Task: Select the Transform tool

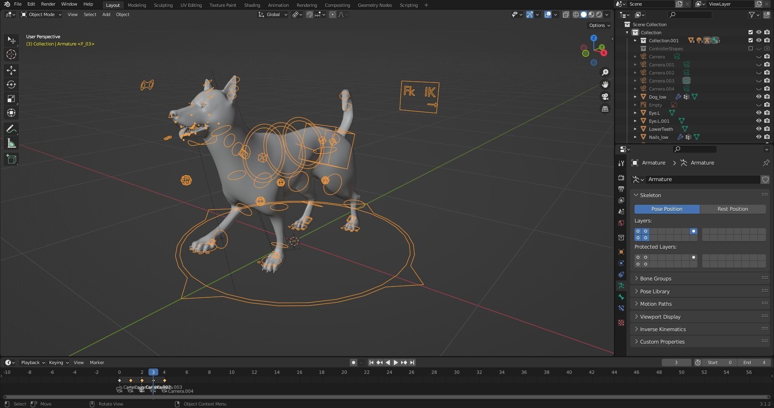Action: pos(11,113)
